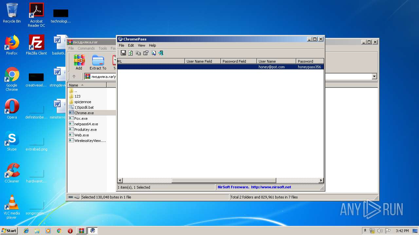Select the honey@pot.com user name cell
This screenshot has width=419, height=235.
[x=271, y=67]
